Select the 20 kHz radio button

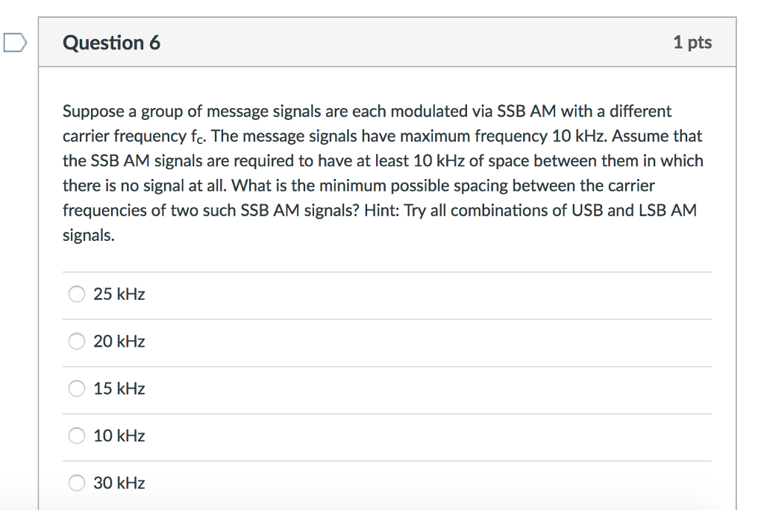pos(76,341)
